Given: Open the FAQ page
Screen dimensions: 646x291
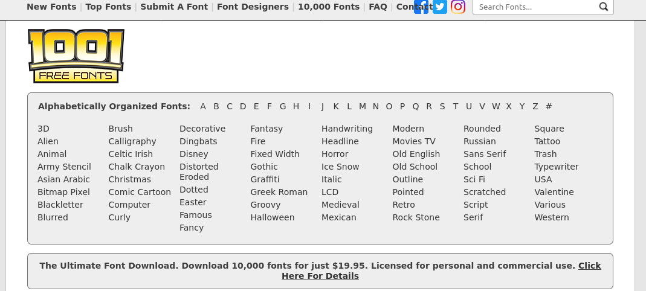Looking at the screenshot, I should coord(378,7).
